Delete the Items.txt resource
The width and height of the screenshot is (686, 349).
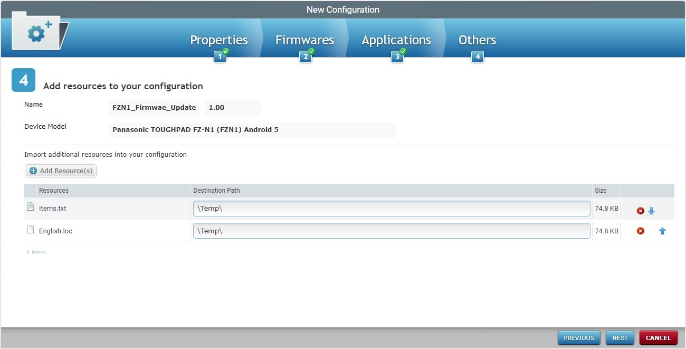pyautogui.click(x=640, y=210)
